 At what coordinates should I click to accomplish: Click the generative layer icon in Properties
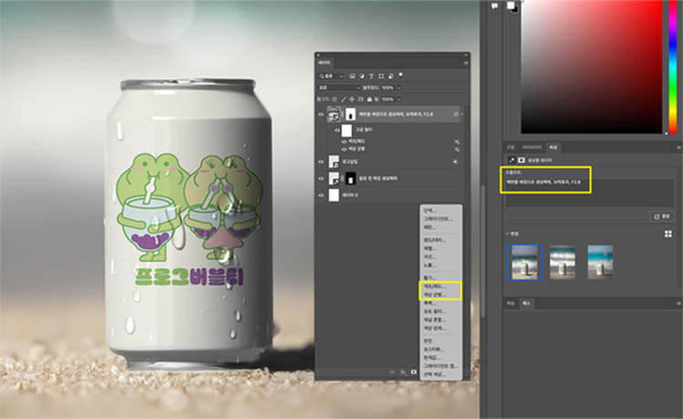pyautogui.click(x=512, y=160)
